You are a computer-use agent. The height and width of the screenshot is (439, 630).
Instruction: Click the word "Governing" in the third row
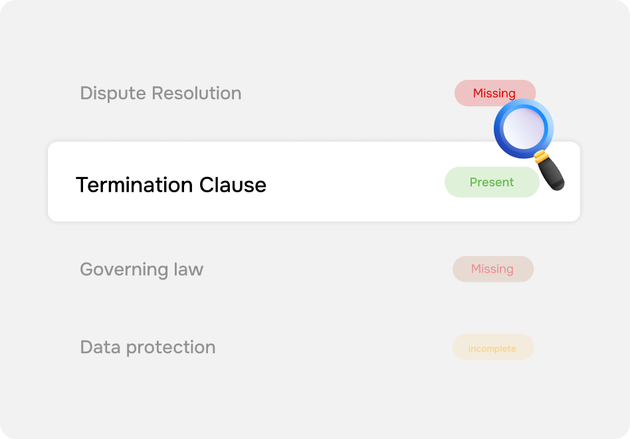[x=124, y=270]
